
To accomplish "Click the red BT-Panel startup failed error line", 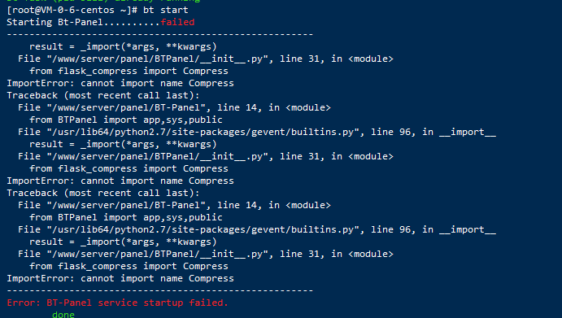I will click(x=118, y=303).
